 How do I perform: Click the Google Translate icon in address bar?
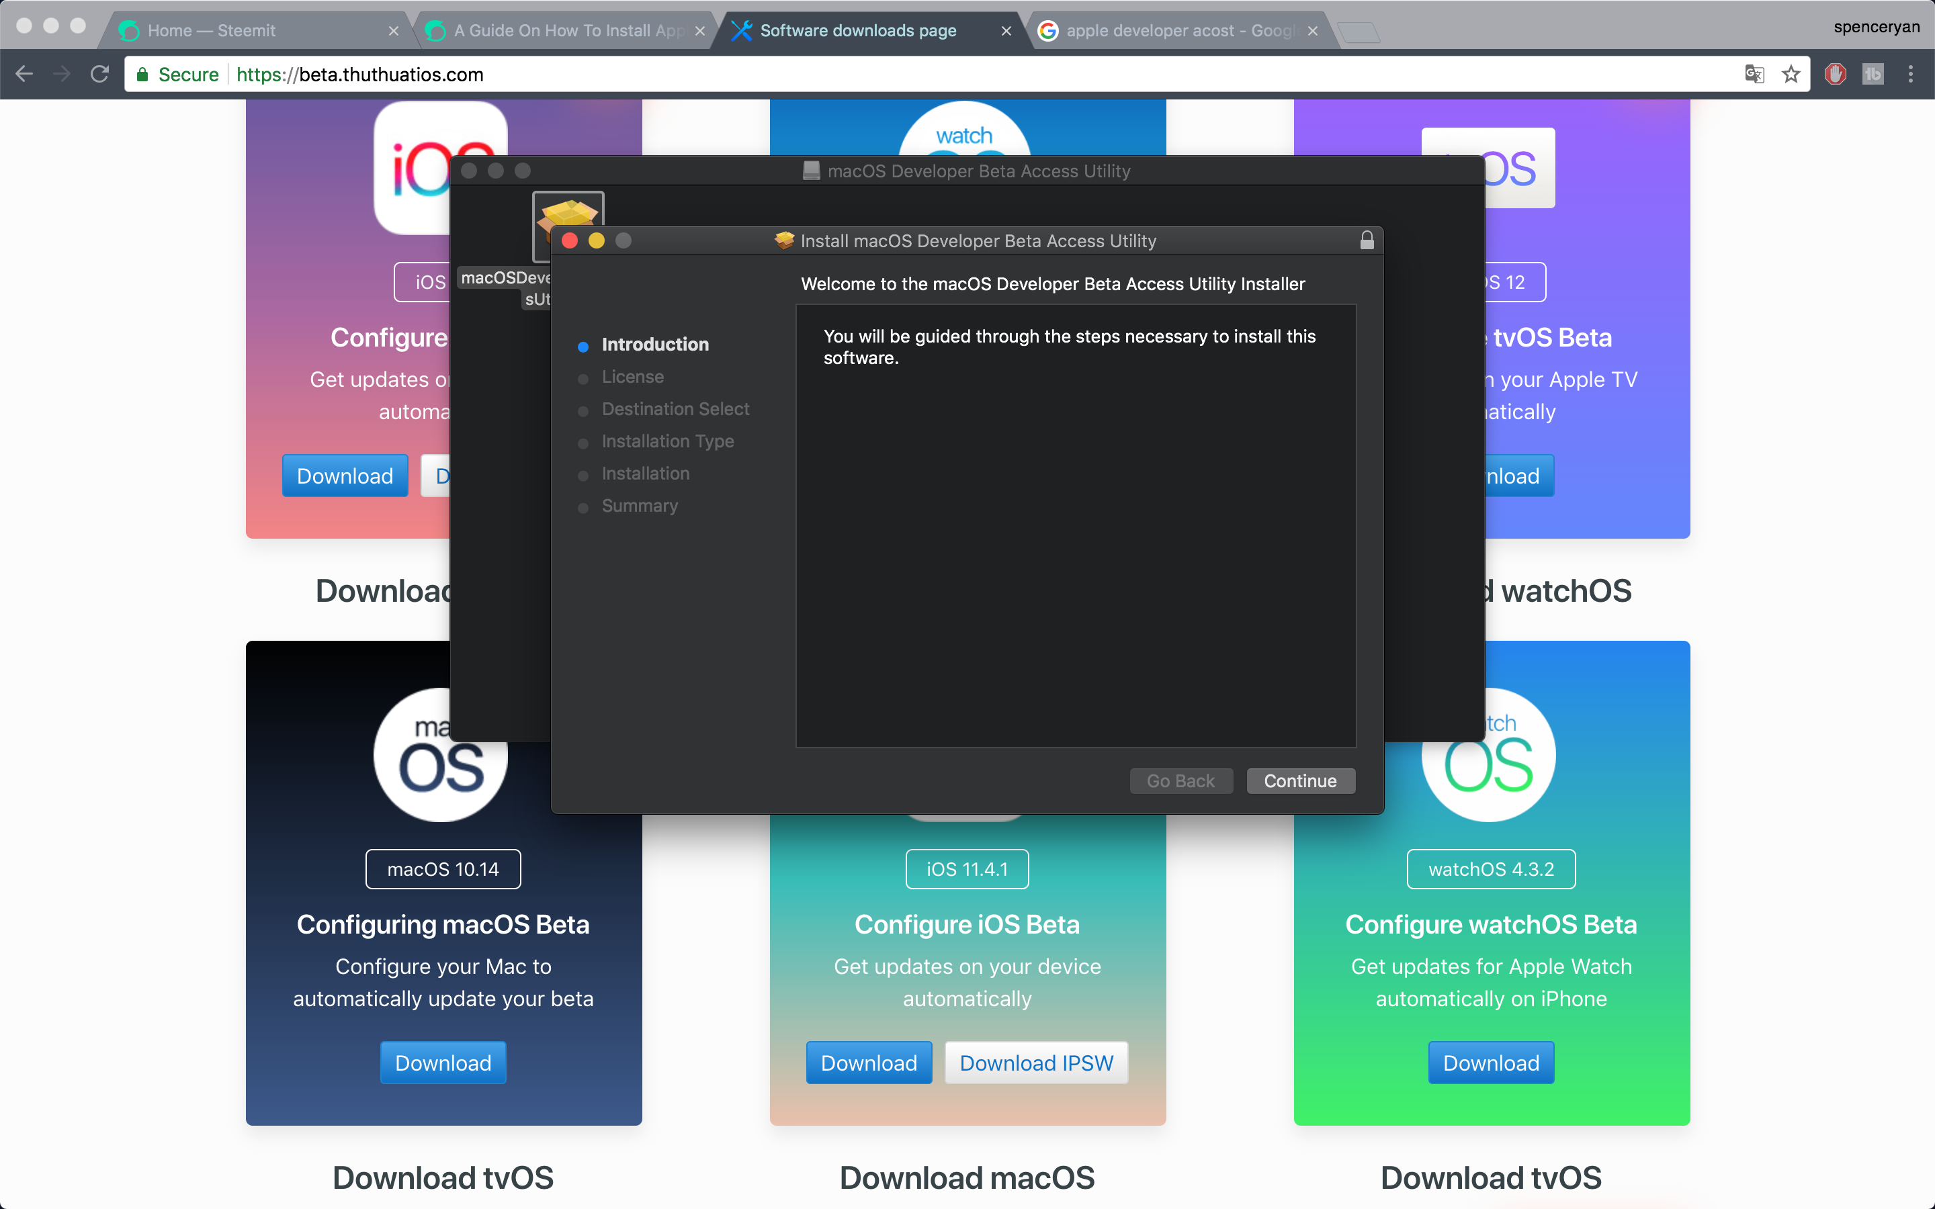(1754, 75)
